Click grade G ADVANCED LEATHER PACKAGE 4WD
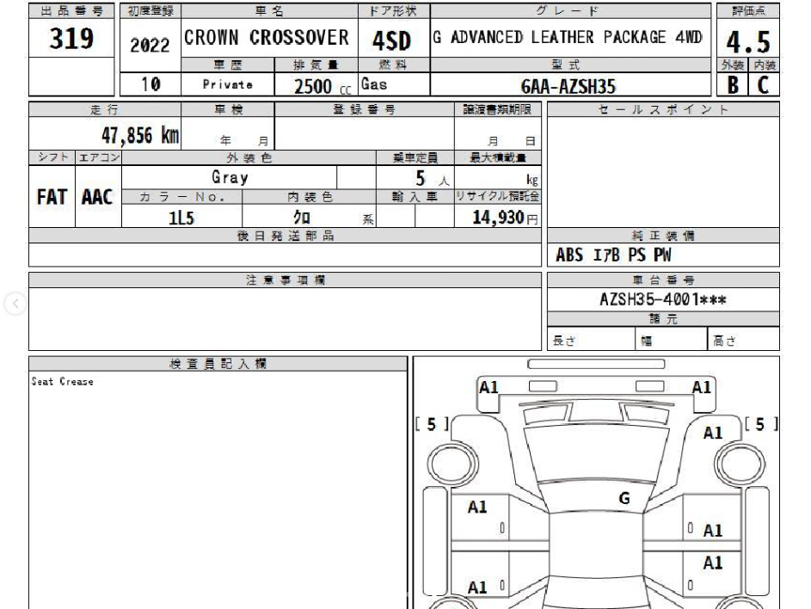 (x=568, y=37)
